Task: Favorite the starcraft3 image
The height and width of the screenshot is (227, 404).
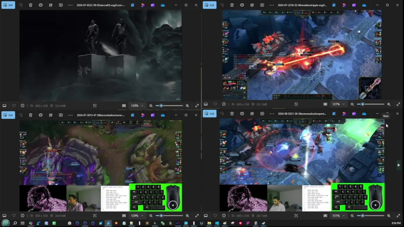Action: [14, 106]
